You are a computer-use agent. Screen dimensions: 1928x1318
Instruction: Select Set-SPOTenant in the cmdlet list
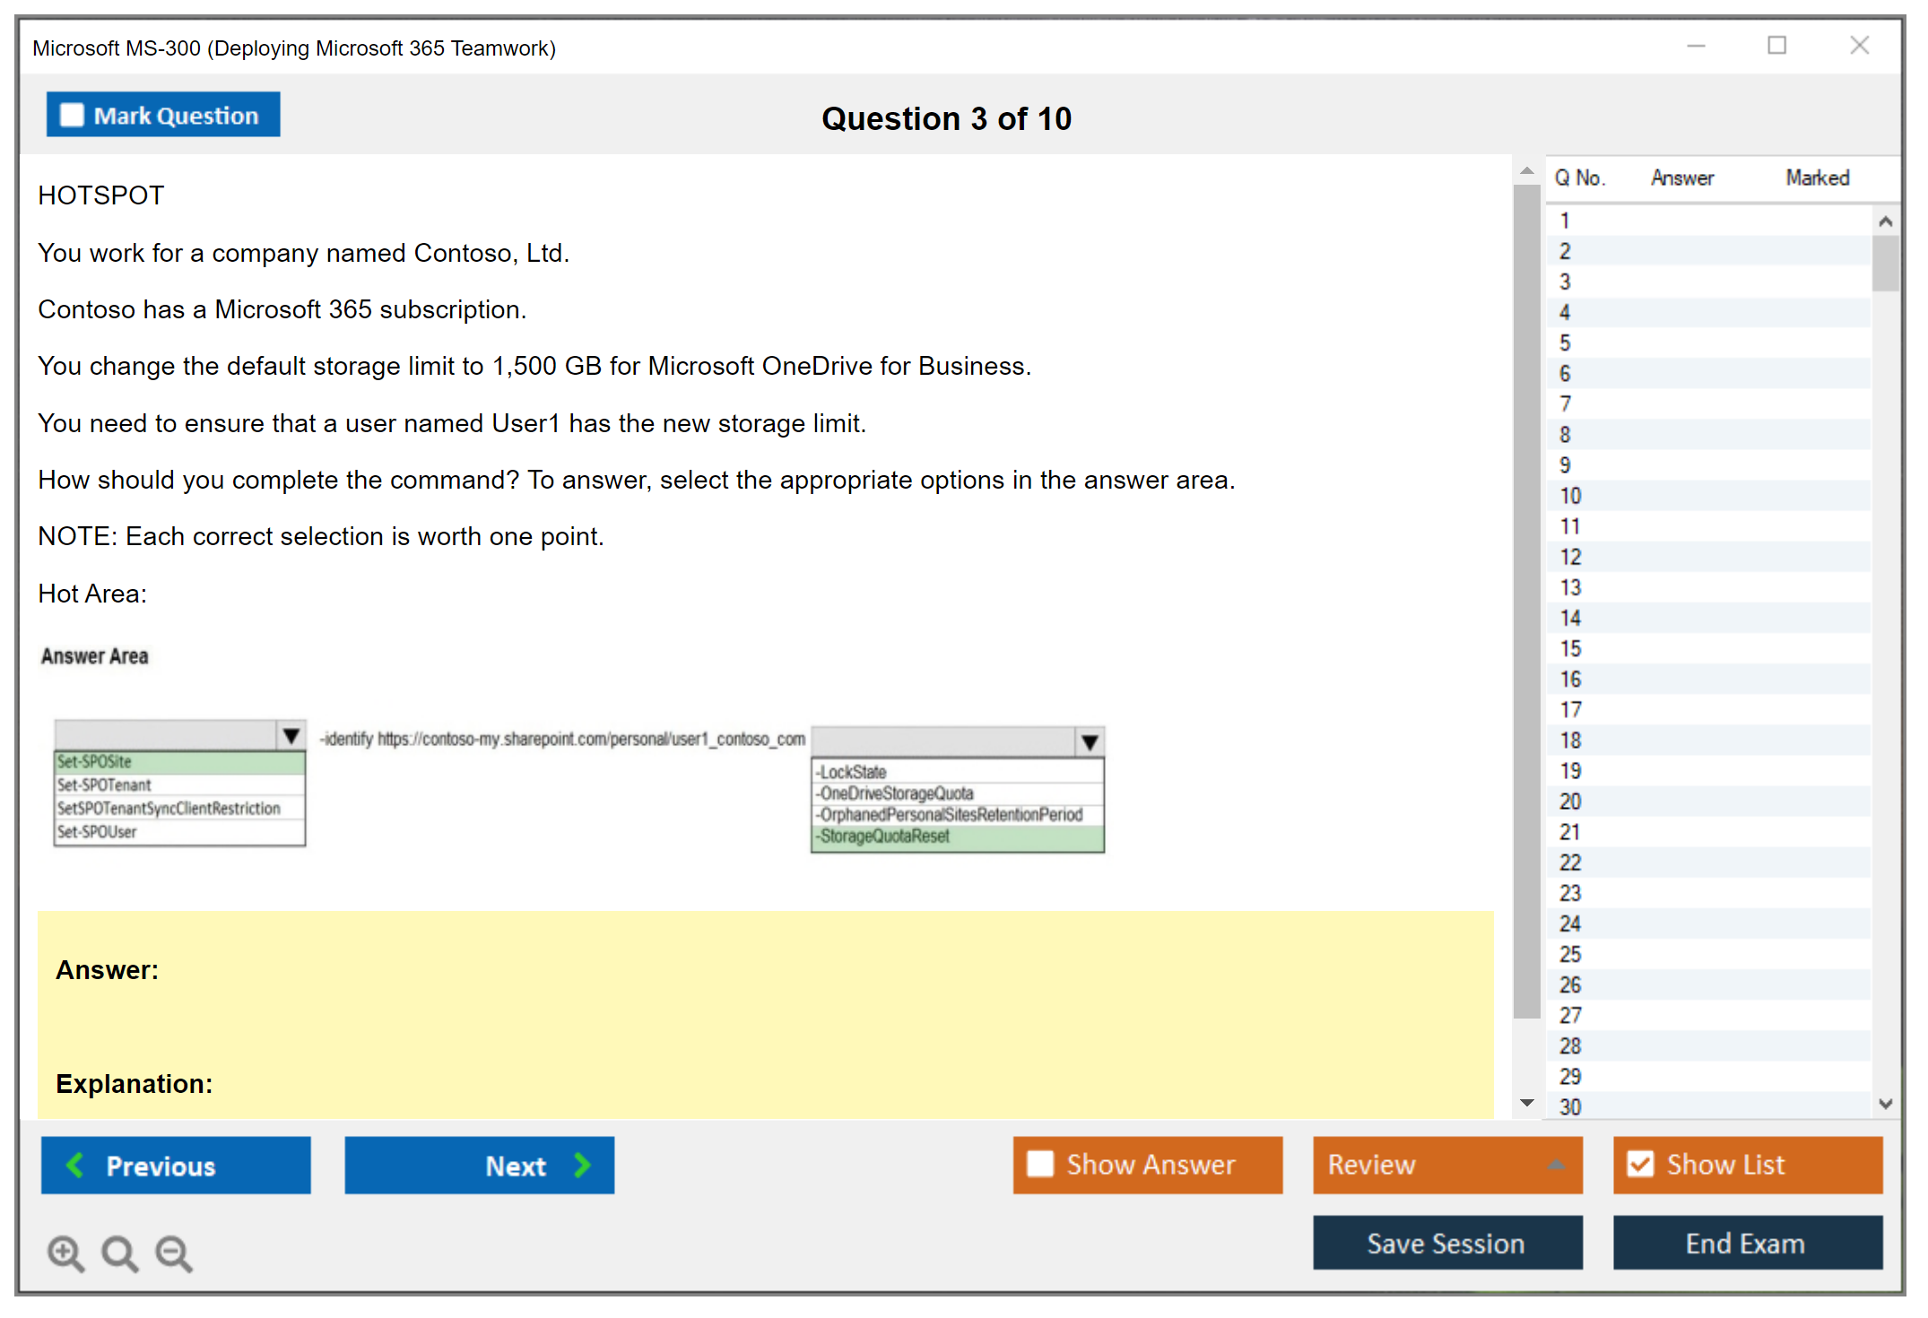click(x=105, y=785)
